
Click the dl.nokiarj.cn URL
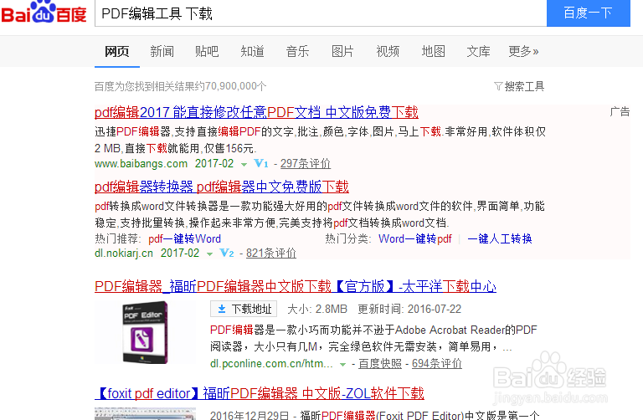(x=124, y=254)
